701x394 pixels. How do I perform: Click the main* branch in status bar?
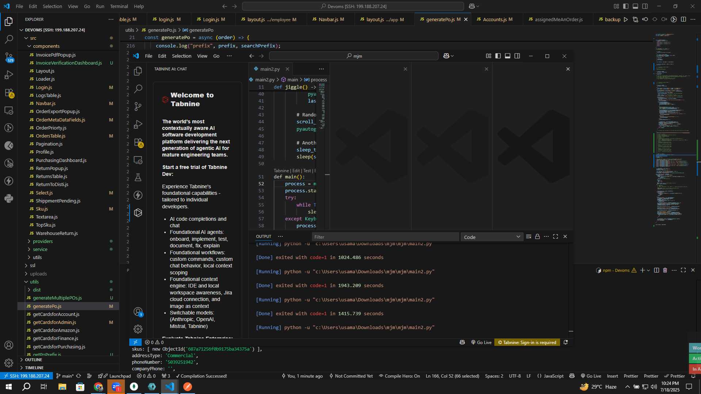click(65, 376)
